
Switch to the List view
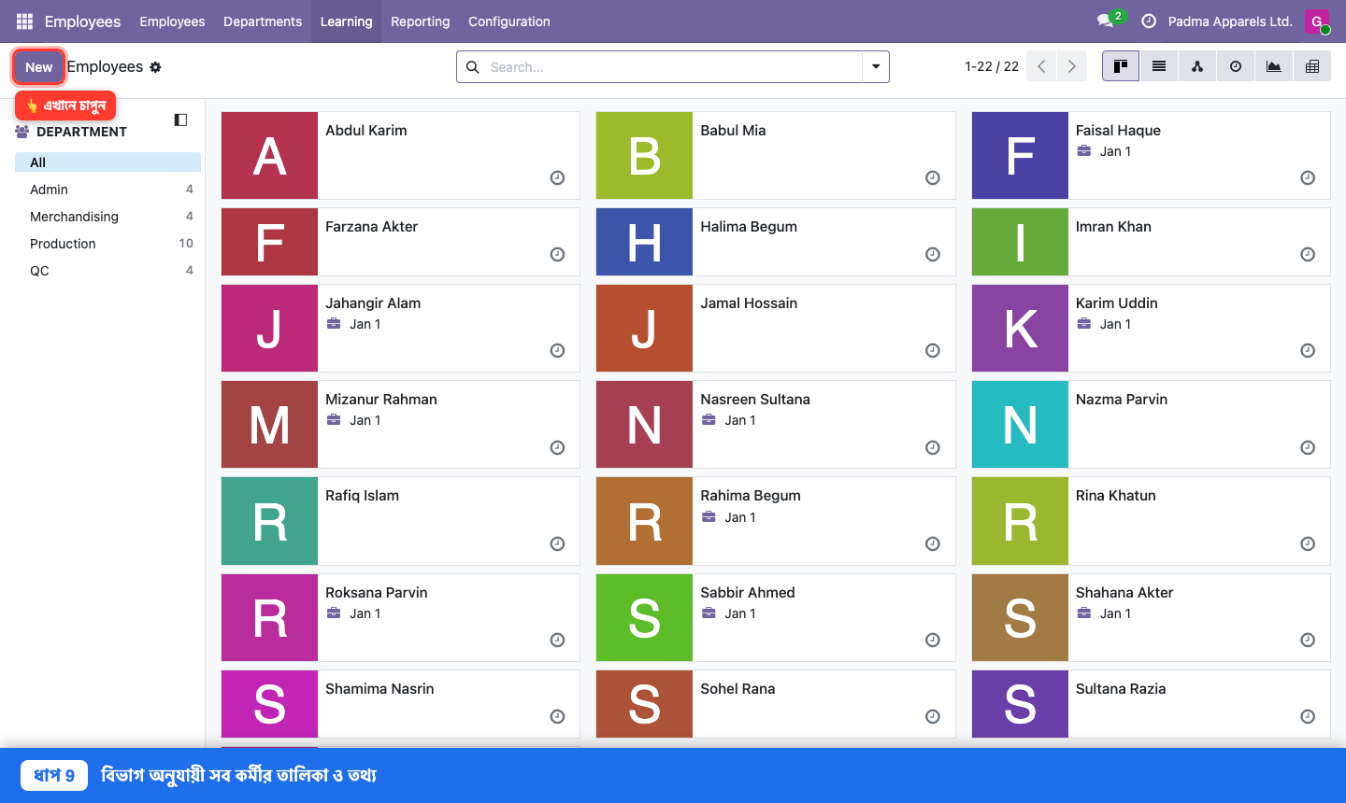click(x=1159, y=66)
